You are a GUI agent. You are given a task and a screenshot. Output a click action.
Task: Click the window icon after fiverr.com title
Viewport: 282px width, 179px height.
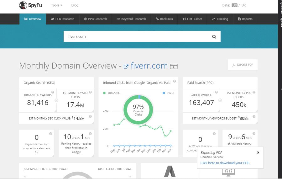[174, 66]
